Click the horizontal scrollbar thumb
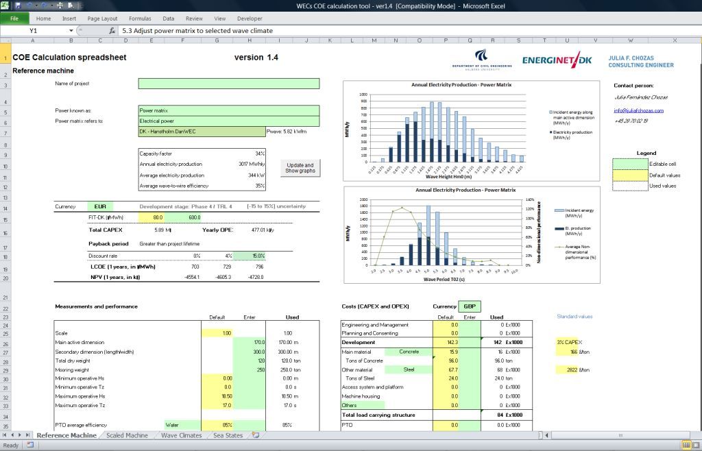This screenshot has width=702, height=451. click(x=620, y=435)
